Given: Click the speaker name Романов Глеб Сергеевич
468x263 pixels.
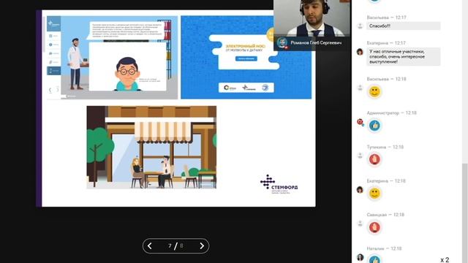Looking at the screenshot, I should pyautogui.click(x=316, y=43).
